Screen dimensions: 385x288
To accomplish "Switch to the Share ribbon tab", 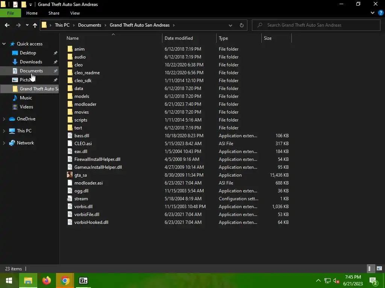I will click(x=54, y=13).
